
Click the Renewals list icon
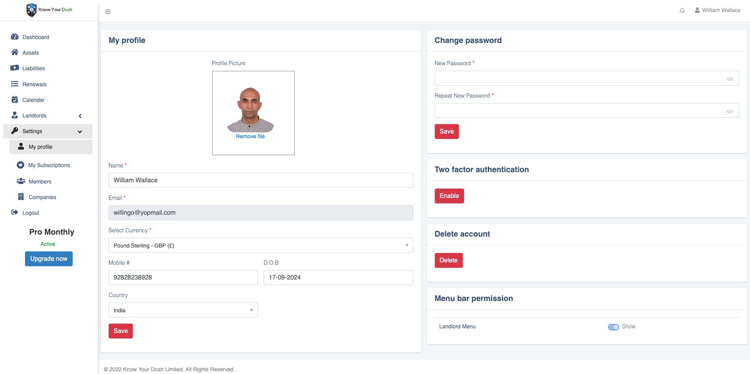[15, 84]
